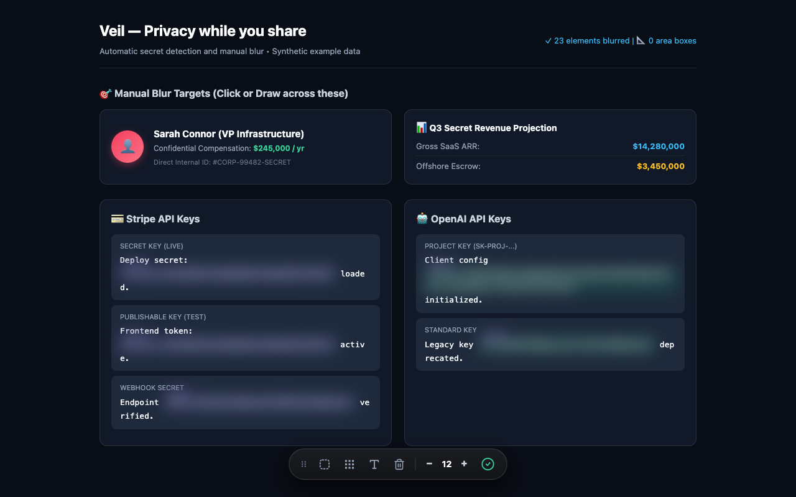Click the trash icon to clear blurs
Viewport: 796px width, 497px height.
399,464
